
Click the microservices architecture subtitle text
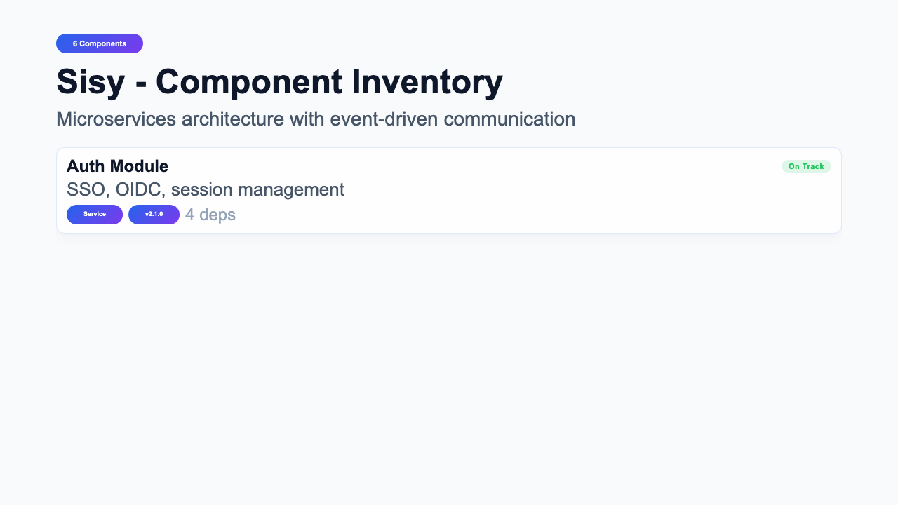[x=316, y=119]
